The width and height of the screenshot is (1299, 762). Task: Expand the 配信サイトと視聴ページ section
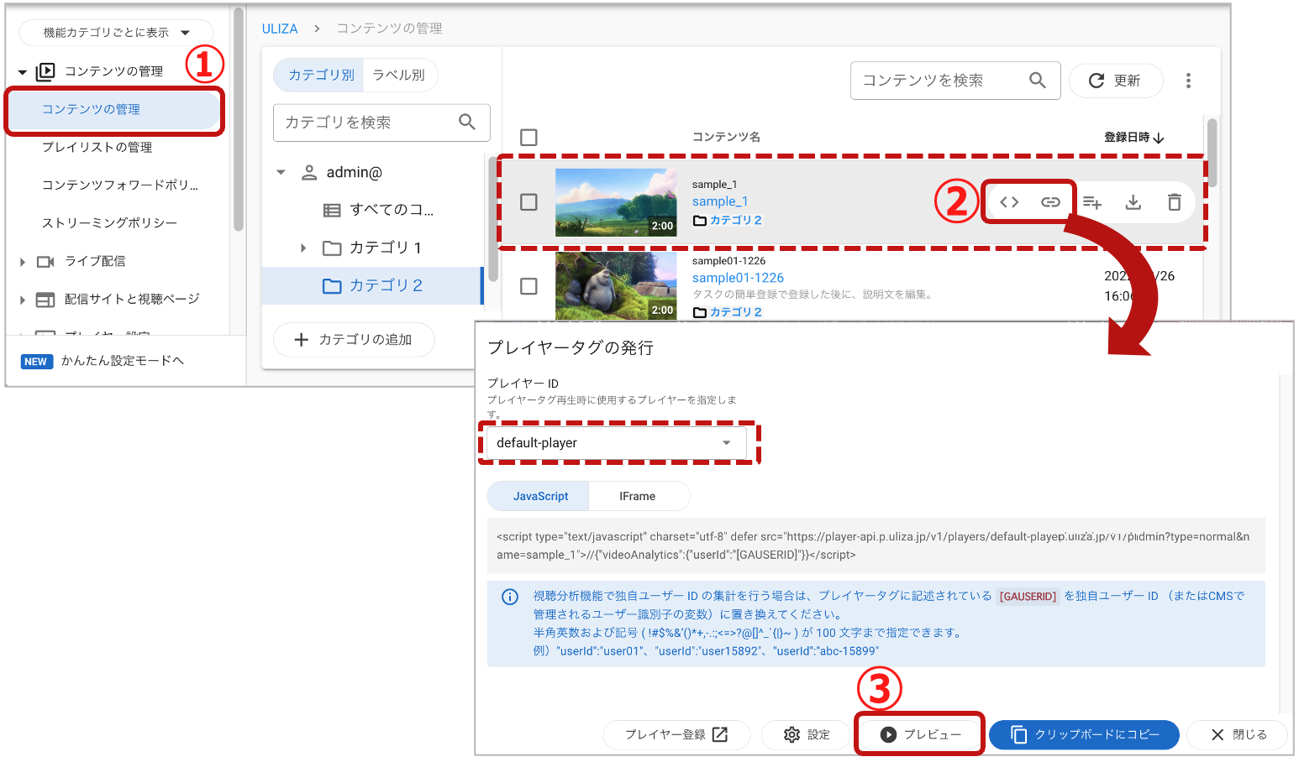[x=23, y=300]
